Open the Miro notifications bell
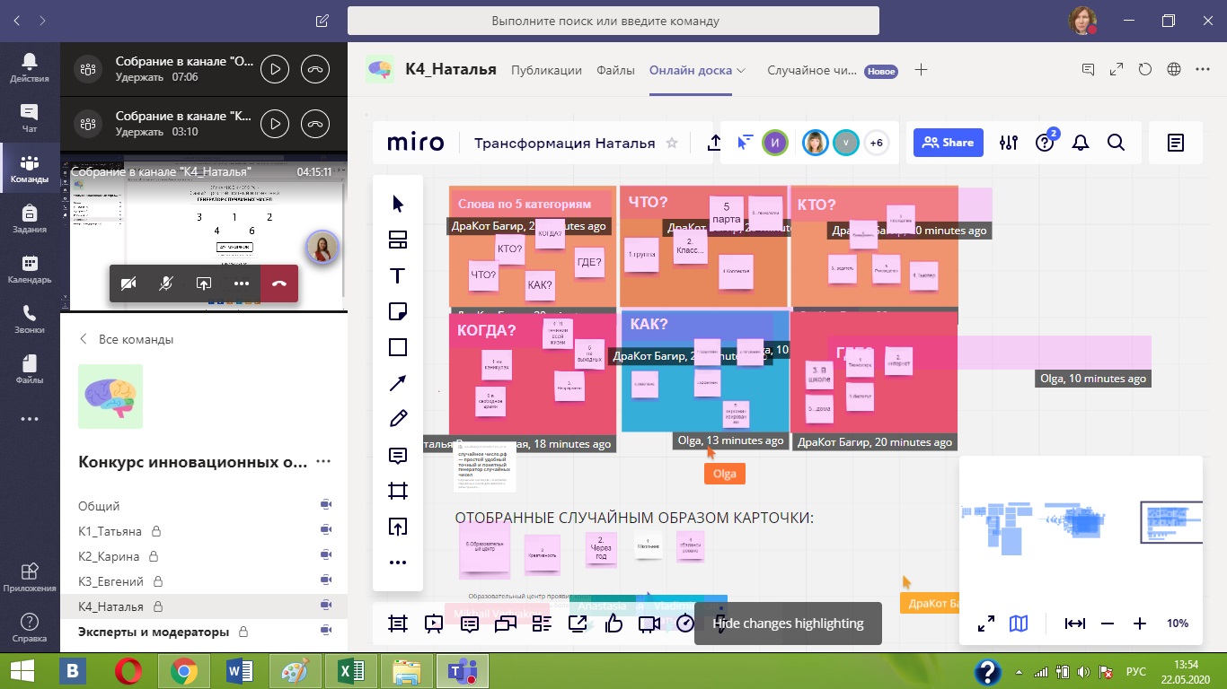The width and height of the screenshot is (1227, 689). pos(1081,143)
